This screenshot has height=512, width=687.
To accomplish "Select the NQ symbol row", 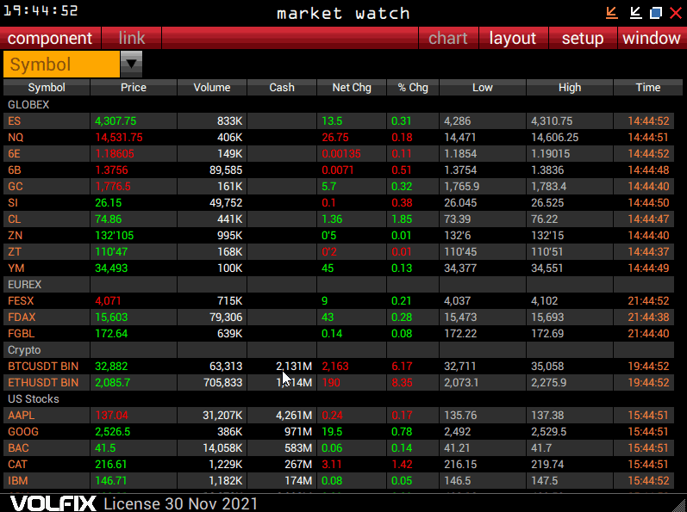I will pos(339,138).
